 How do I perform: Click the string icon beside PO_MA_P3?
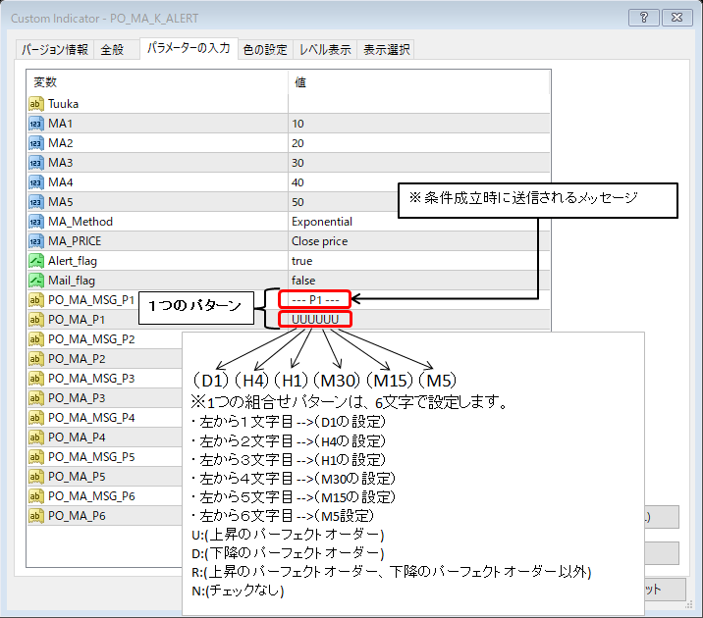coord(36,398)
